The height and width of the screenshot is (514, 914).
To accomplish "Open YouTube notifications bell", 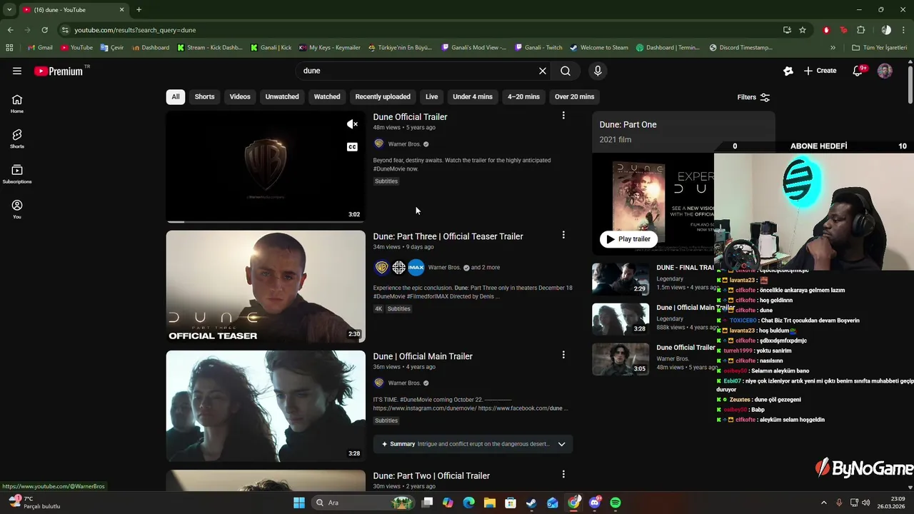I will 859,71.
